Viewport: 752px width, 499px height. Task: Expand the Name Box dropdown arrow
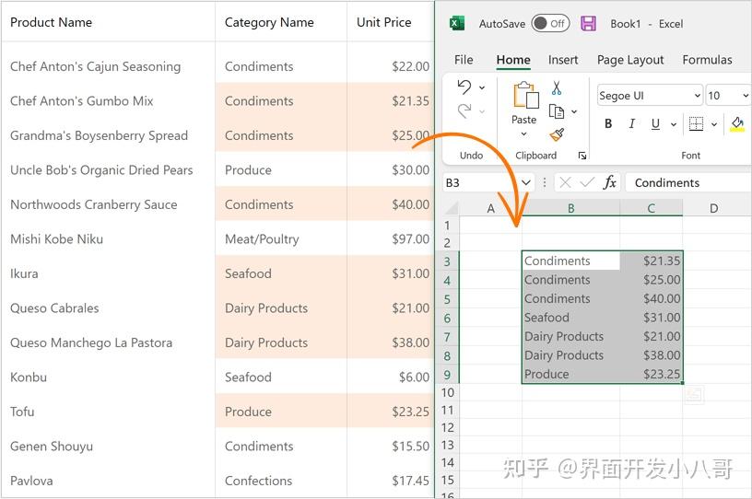(x=526, y=182)
